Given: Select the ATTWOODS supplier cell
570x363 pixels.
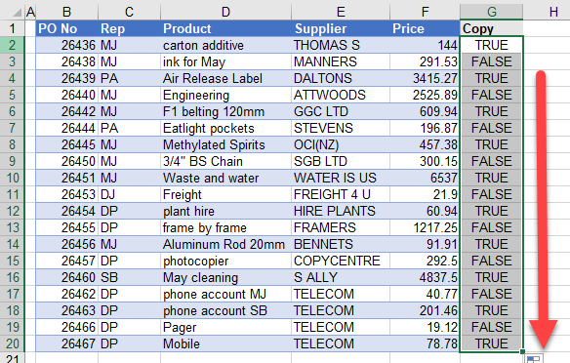Looking at the screenshot, I should [341, 95].
